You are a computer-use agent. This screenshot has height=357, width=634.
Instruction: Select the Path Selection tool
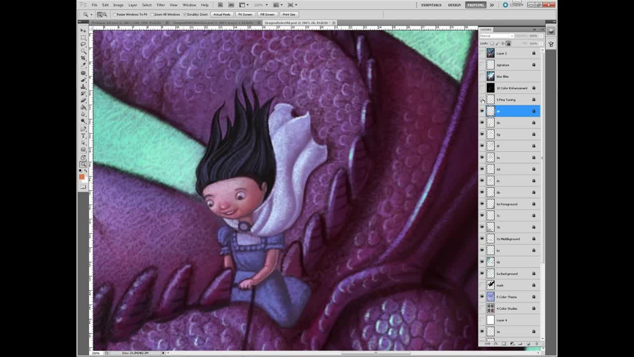83,143
